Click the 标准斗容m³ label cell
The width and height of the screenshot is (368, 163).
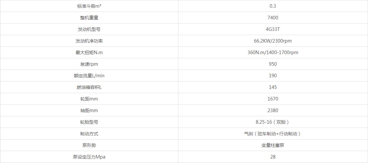(x=89, y=6)
